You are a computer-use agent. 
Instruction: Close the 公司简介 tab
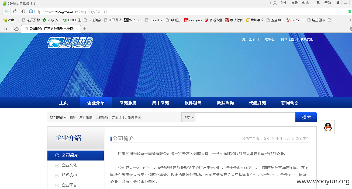pyautogui.click(x=77, y=29)
